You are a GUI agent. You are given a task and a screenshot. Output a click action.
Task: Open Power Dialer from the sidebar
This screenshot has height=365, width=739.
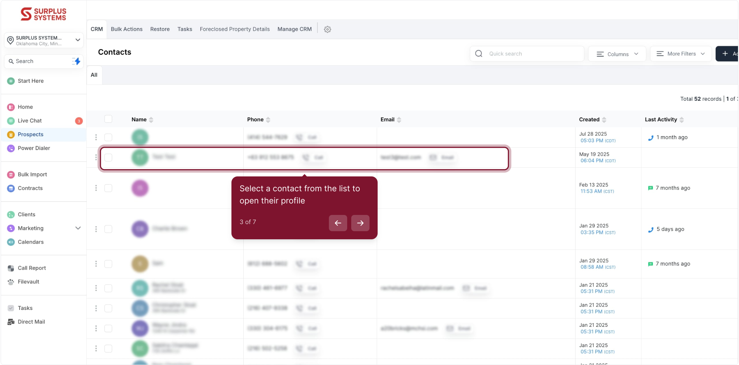pyautogui.click(x=33, y=148)
